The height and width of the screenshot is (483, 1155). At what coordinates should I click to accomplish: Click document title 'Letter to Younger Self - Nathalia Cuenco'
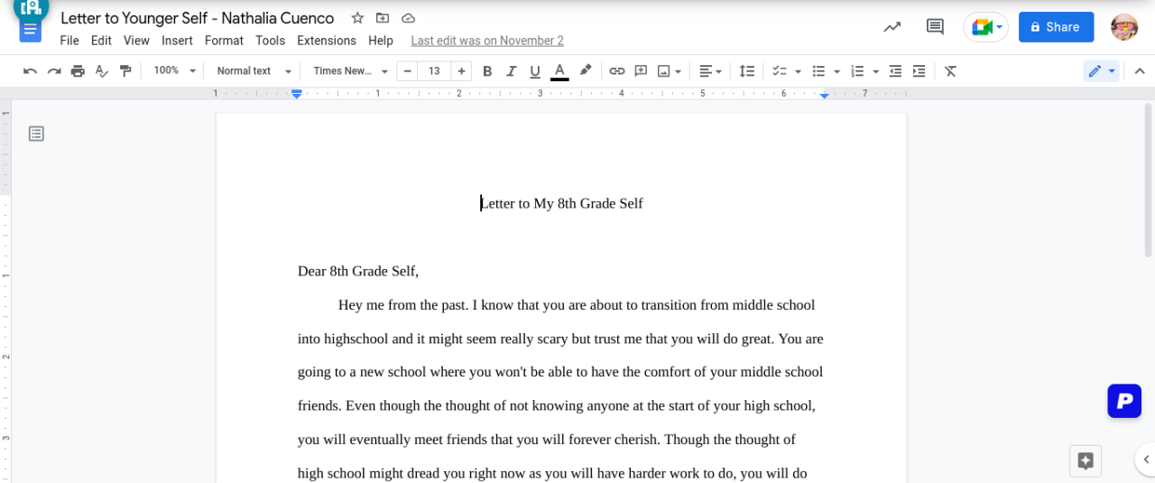198,18
